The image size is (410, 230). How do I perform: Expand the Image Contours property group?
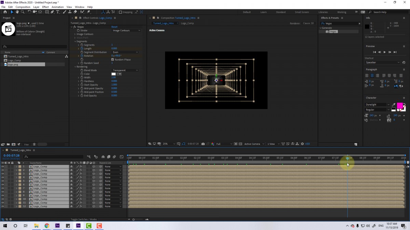(75, 34)
